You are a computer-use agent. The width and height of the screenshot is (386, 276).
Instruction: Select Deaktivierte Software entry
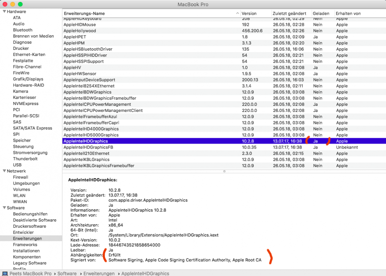click(x=34, y=220)
